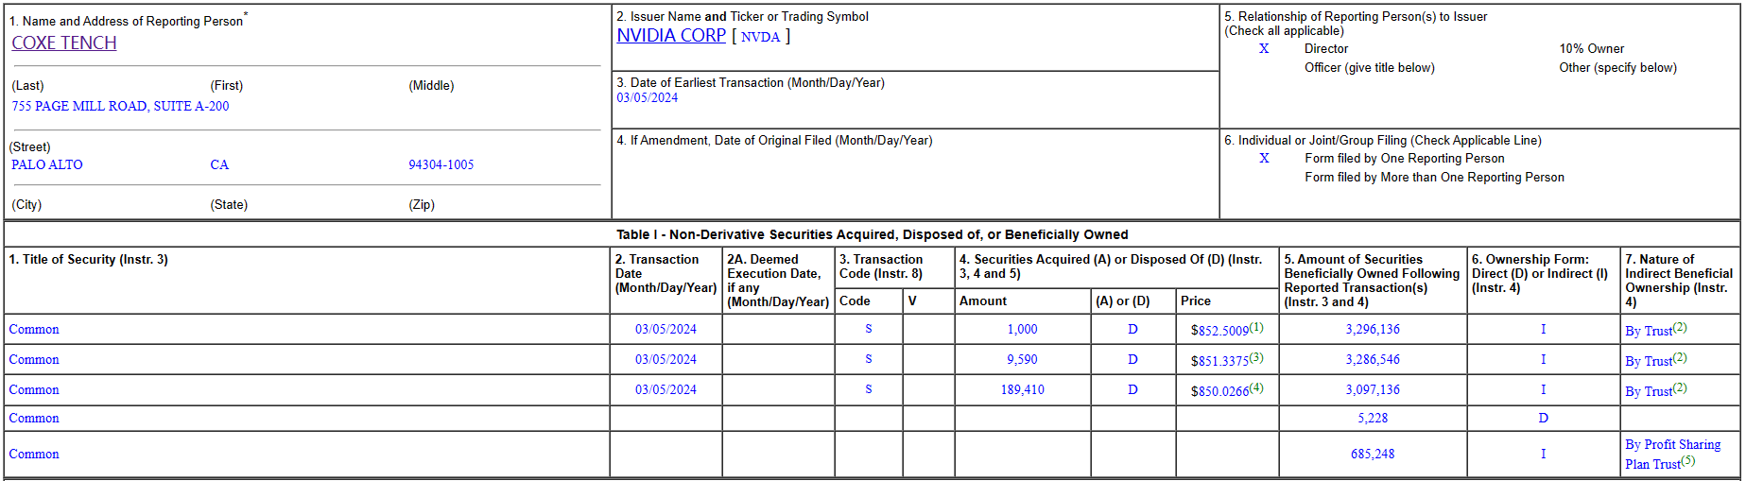Click the 685,248 securities amount

tap(1373, 454)
